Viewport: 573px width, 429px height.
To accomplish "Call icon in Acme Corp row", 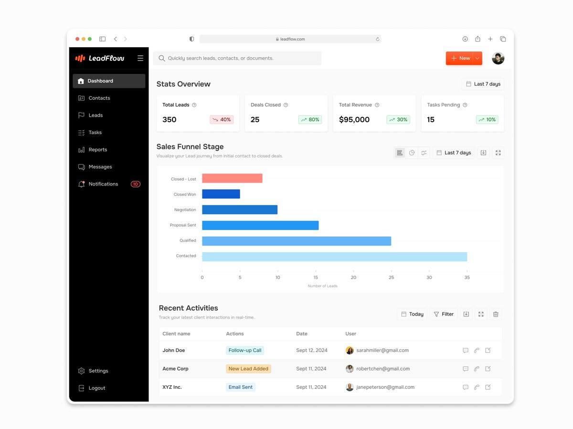I will (x=477, y=368).
